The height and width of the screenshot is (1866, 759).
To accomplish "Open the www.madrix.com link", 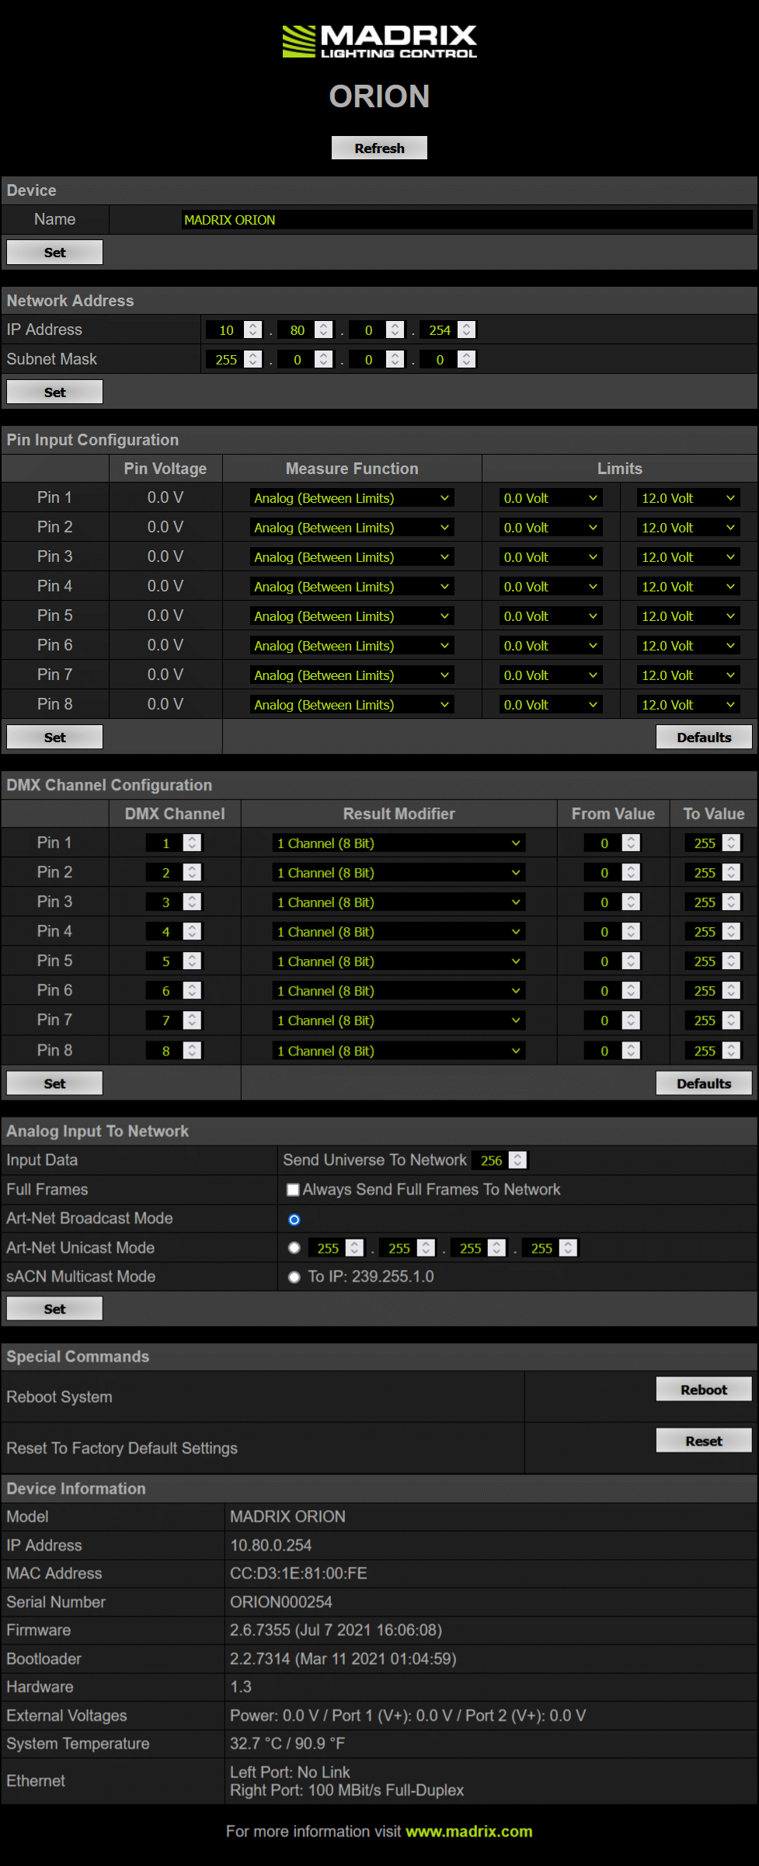I will coord(469,1831).
